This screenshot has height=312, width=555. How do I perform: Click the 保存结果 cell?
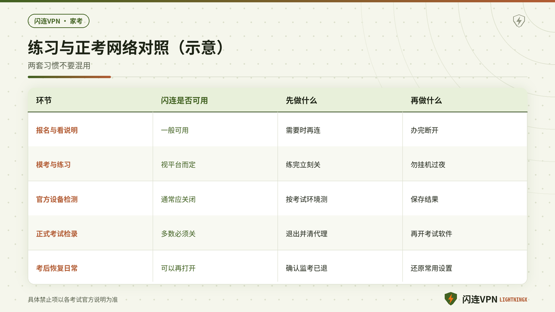(x=425, y=199)
